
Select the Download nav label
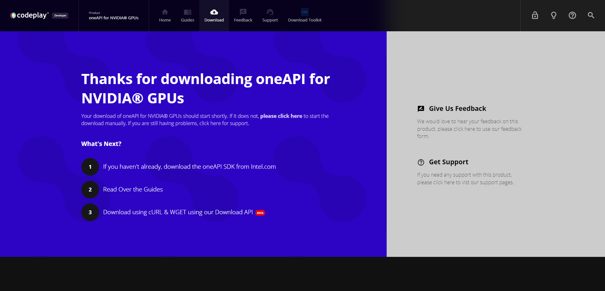pos(214,20)
